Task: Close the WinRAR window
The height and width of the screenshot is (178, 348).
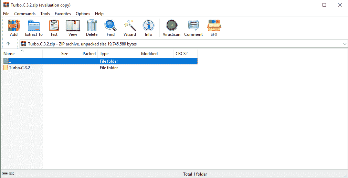Action: tap(340, 5)
